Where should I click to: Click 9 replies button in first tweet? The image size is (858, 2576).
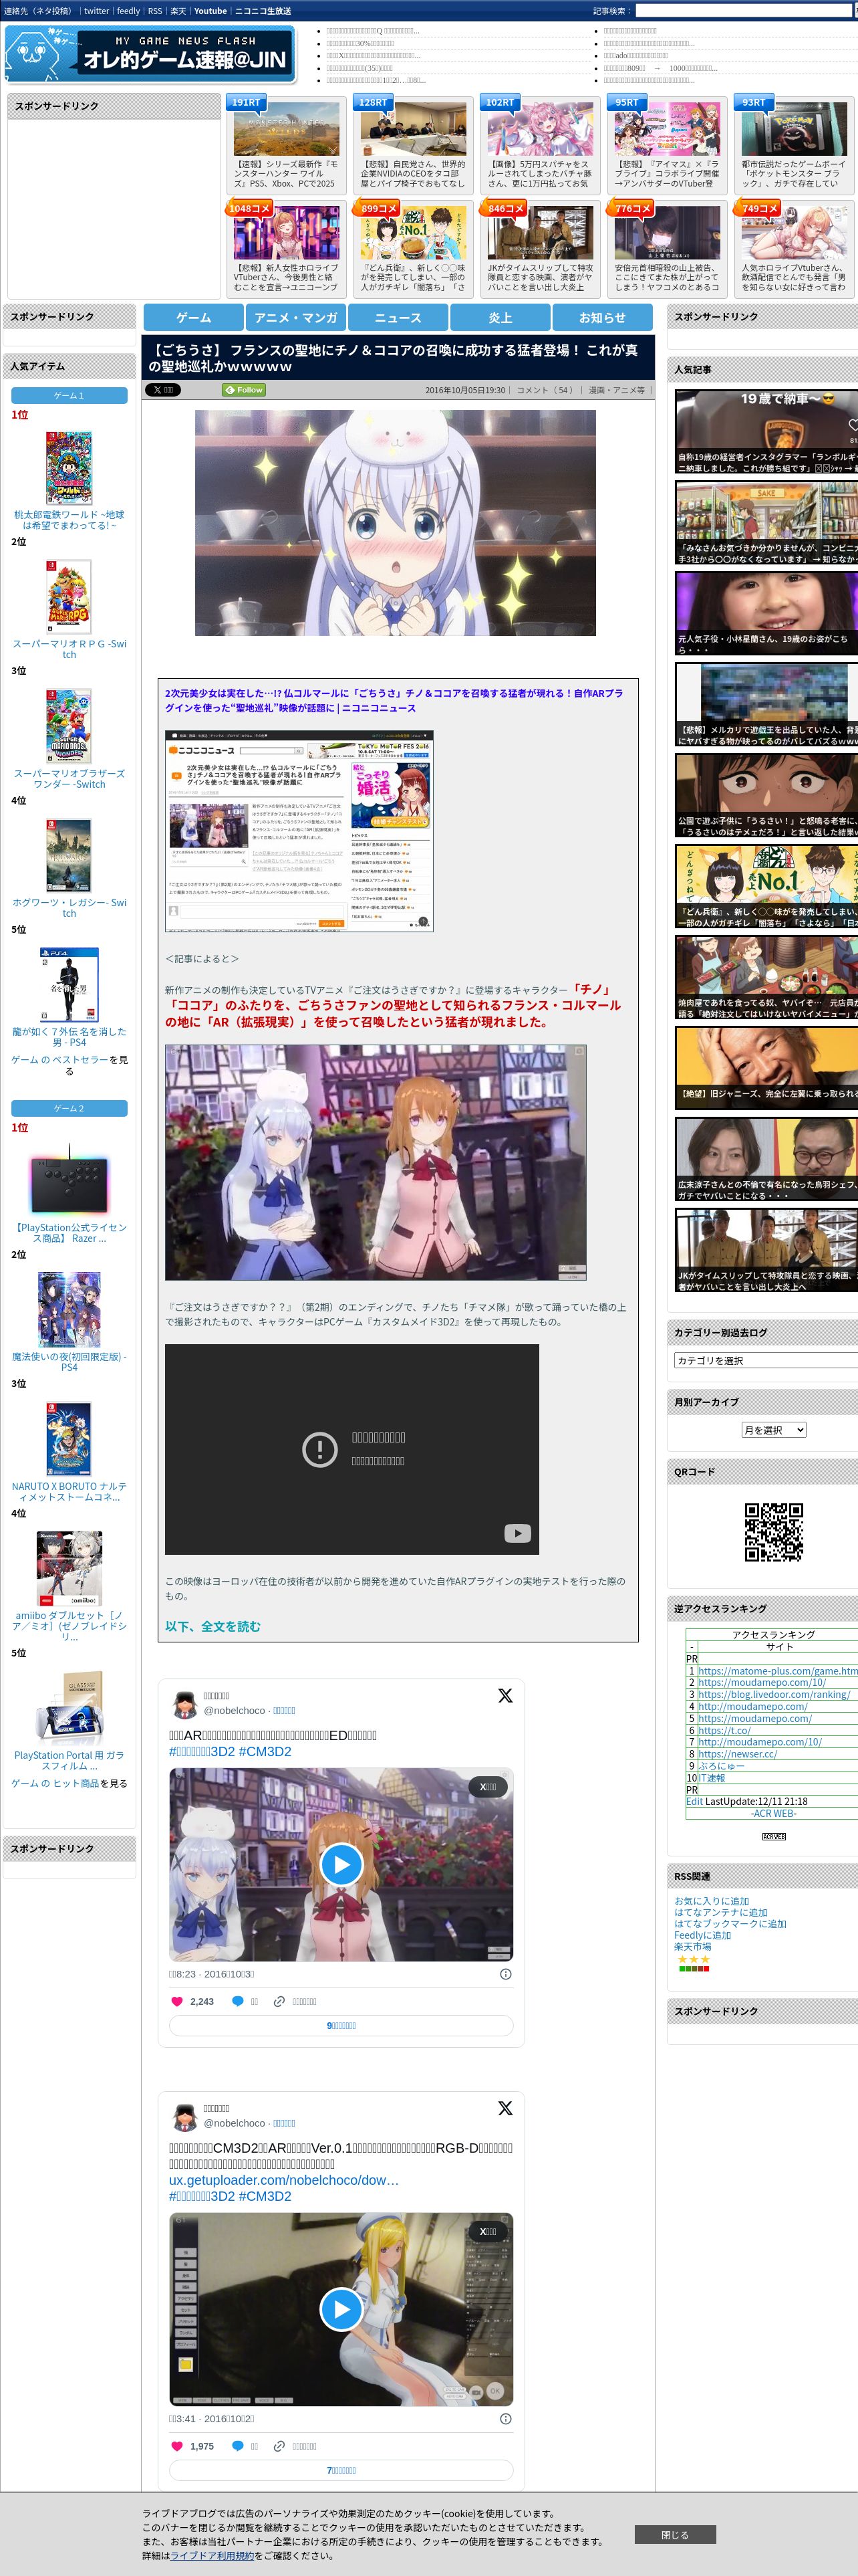[341, 2025]
